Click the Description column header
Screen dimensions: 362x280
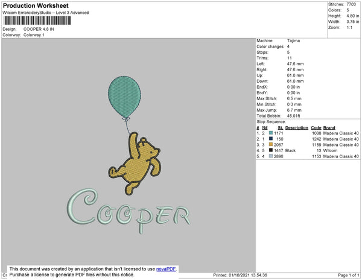click(297, 128)
